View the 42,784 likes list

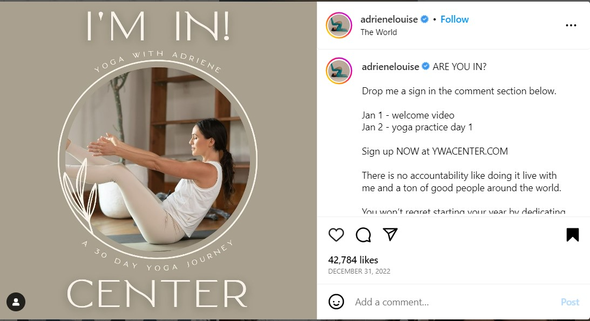[x=353, y=260]
